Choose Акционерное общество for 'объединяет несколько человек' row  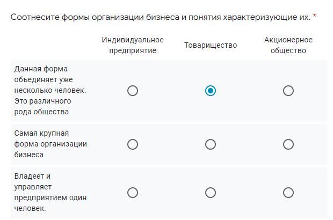click(x=288, y=91)
